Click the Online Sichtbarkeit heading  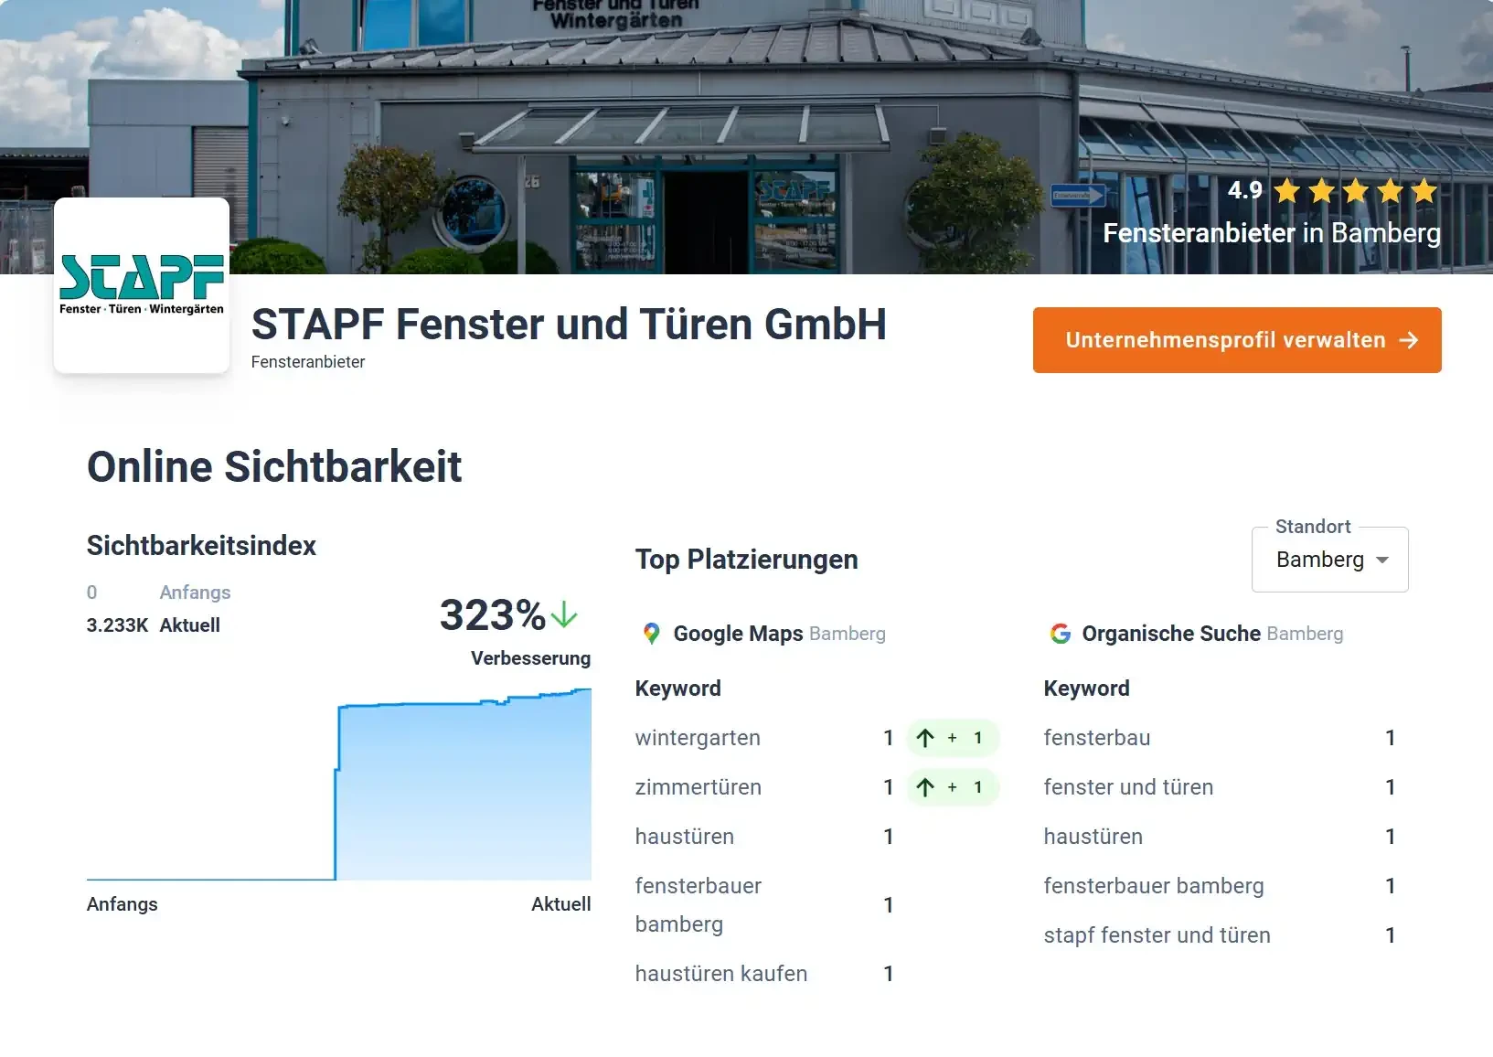pos(274,466)
